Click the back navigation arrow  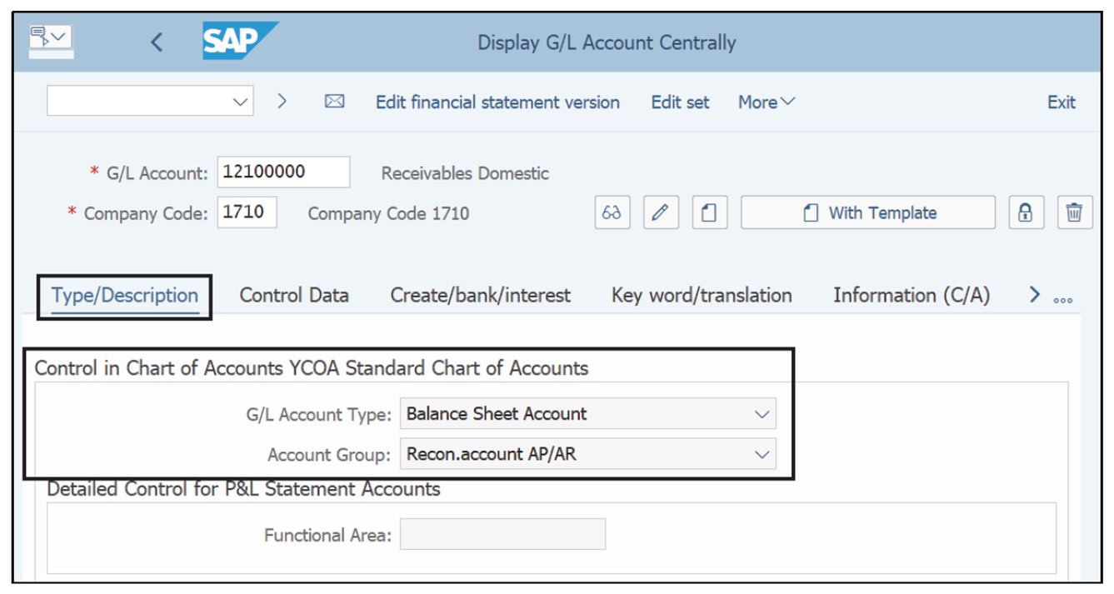(157, 40)
